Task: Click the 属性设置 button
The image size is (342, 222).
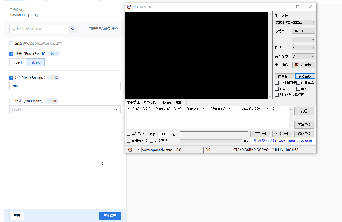Action: coord(110,216)
